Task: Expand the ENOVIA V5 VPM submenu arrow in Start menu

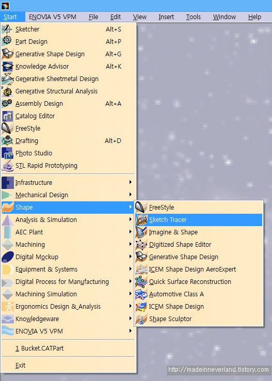Action: (131, 331)
